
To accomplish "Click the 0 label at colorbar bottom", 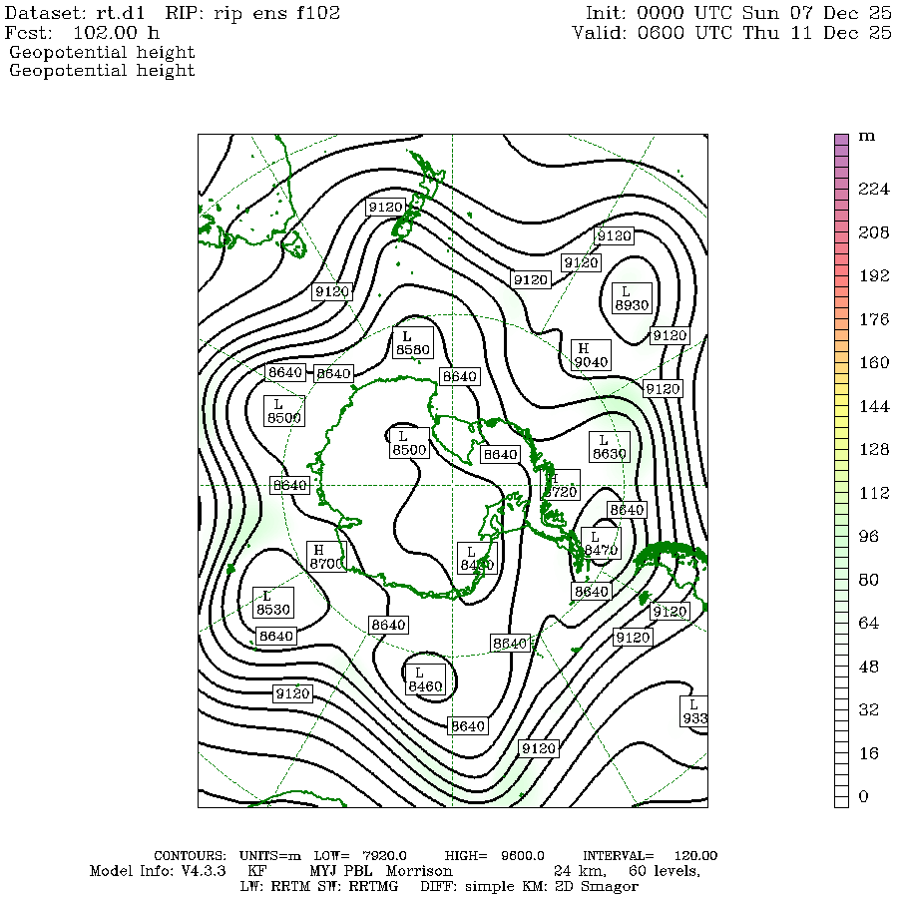I will click(864, 796).
